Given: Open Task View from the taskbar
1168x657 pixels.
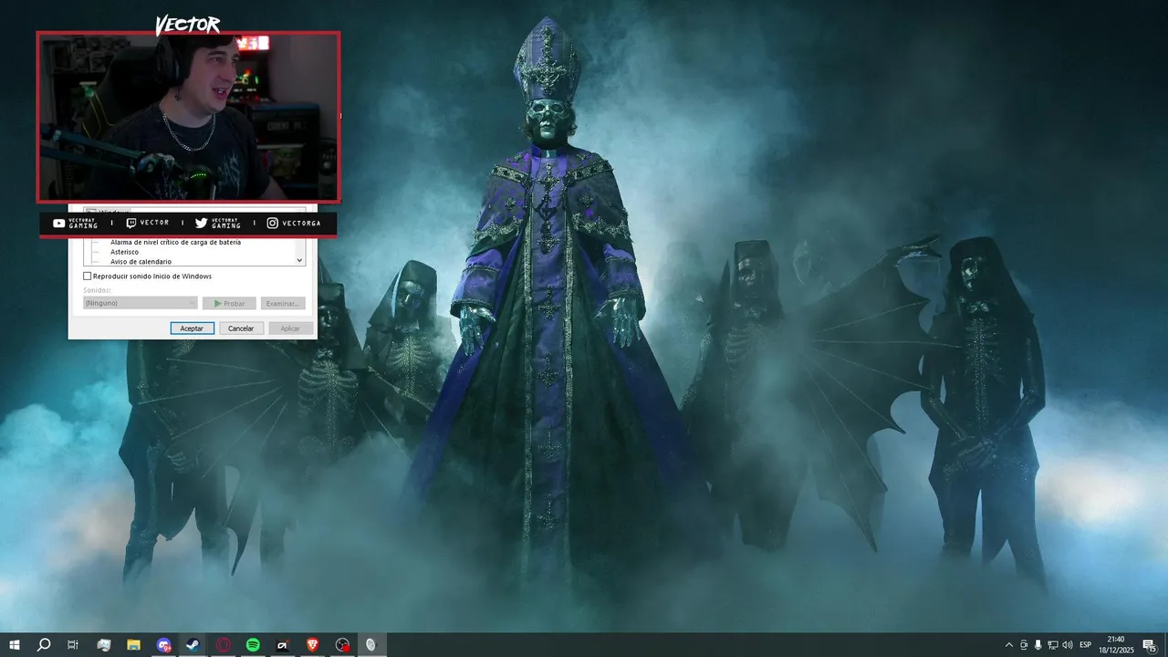Looking at the screenshot, I should (73, 645).
